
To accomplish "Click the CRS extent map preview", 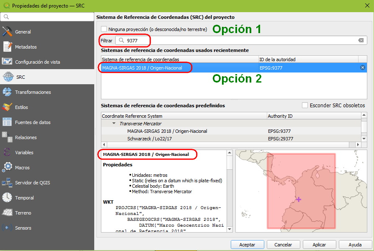I will 301,191.
